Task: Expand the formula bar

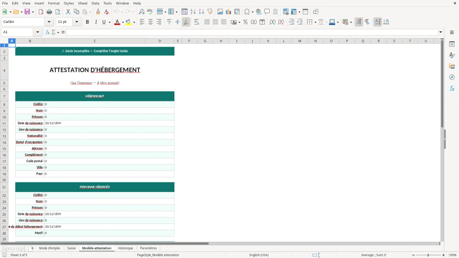Action: [x=441, y=32]
